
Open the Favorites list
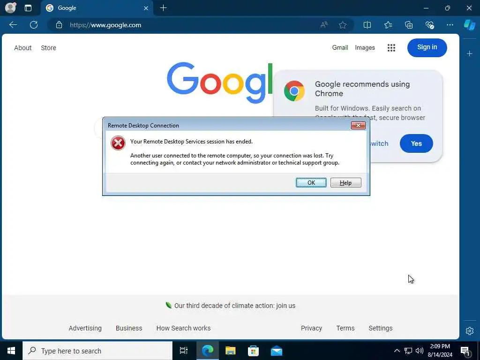click(x=388, y=25)
